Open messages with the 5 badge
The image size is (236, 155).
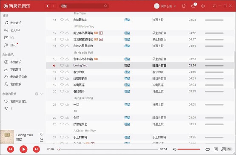click(x=193, y=6)
